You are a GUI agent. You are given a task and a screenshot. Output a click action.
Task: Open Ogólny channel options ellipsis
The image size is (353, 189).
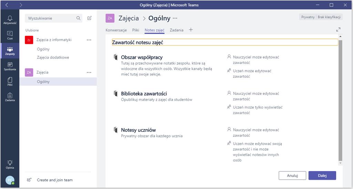(x=175, y=18)
